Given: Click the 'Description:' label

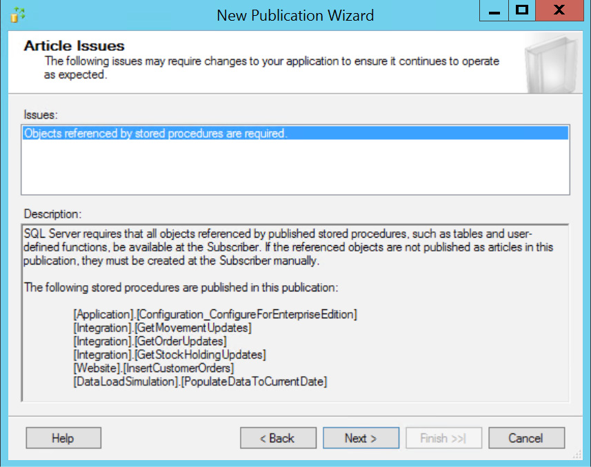Looking at the screenshot, I should point(52,214).
